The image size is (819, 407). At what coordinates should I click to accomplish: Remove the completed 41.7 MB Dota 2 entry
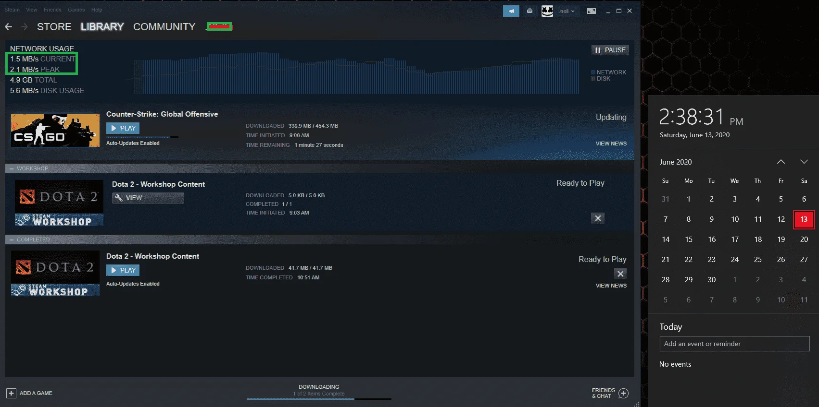620,274
